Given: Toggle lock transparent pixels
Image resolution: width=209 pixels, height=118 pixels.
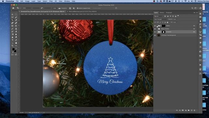Looking at the screenshot, I should pos(158,22).
